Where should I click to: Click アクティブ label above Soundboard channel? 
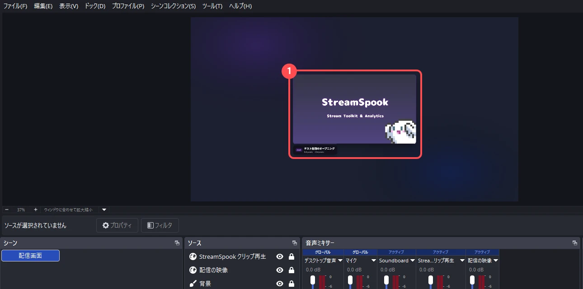[396, 252]
